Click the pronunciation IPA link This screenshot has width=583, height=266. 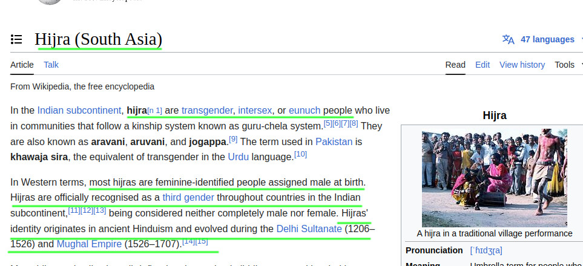click(486, 250)
